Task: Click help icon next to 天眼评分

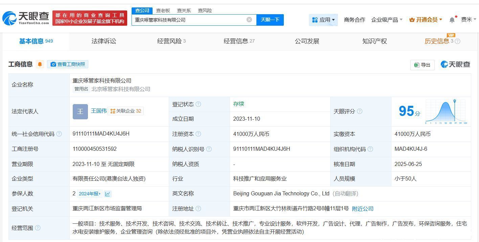Action: (360, 111)
